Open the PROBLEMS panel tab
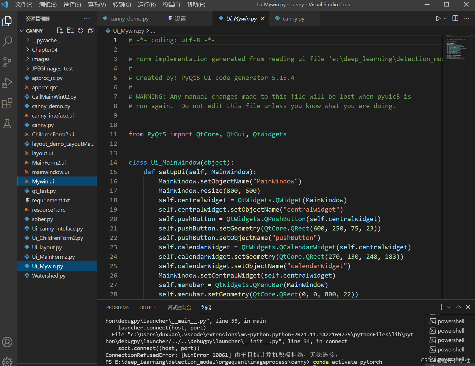This screenshot has width=475, height=366. (x=117, y=308)
